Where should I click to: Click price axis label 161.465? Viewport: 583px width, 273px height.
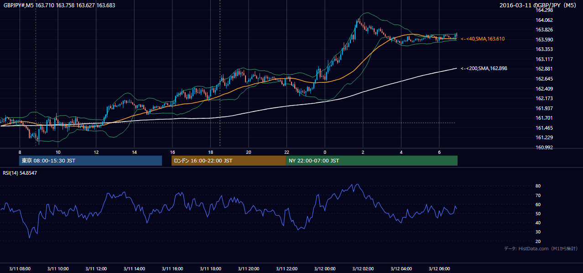[544, 128]
